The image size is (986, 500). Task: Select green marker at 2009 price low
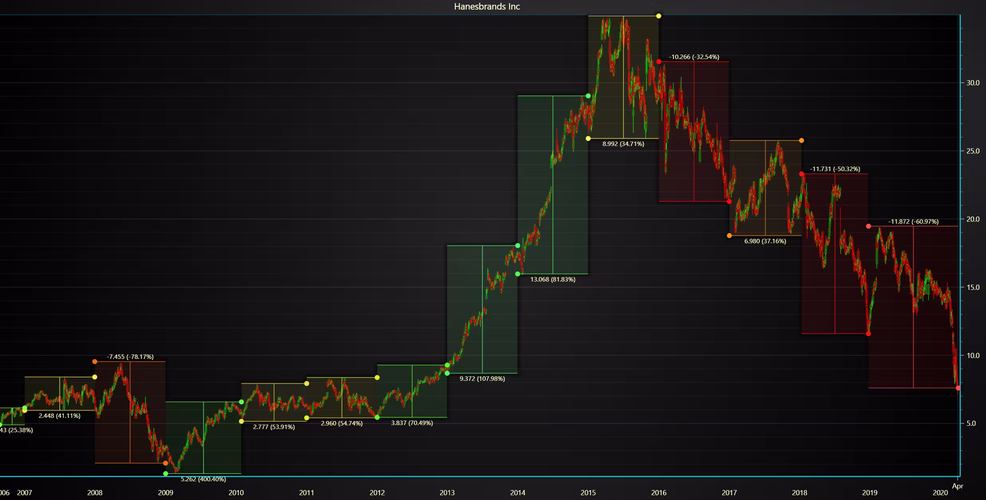pos(166,474)
